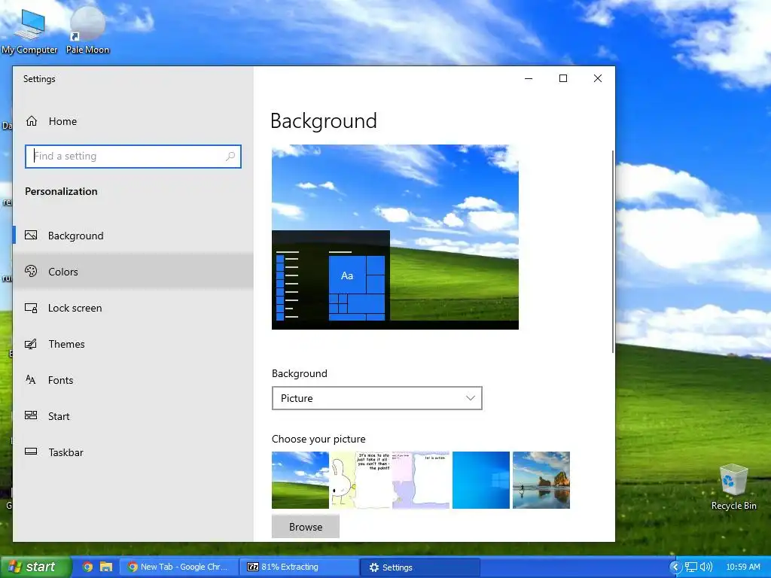Minimize the Settings window
The width and height of the screenshot is (771, 578).
[529, 78]
